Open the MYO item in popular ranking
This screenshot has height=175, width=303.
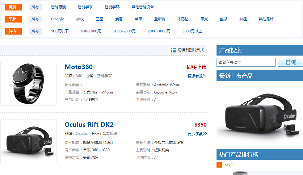229,165
